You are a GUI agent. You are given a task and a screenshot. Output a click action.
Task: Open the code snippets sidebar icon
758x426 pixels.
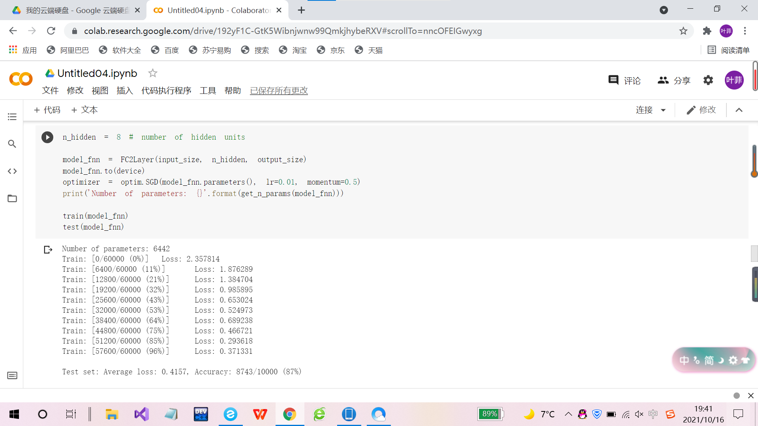(12, 171)
